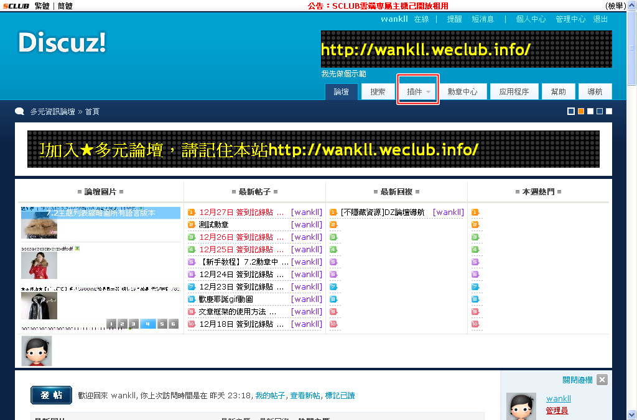Open the 应用程序 tab
The width and height of the screenshot is (637, 420).
point(514,92)
